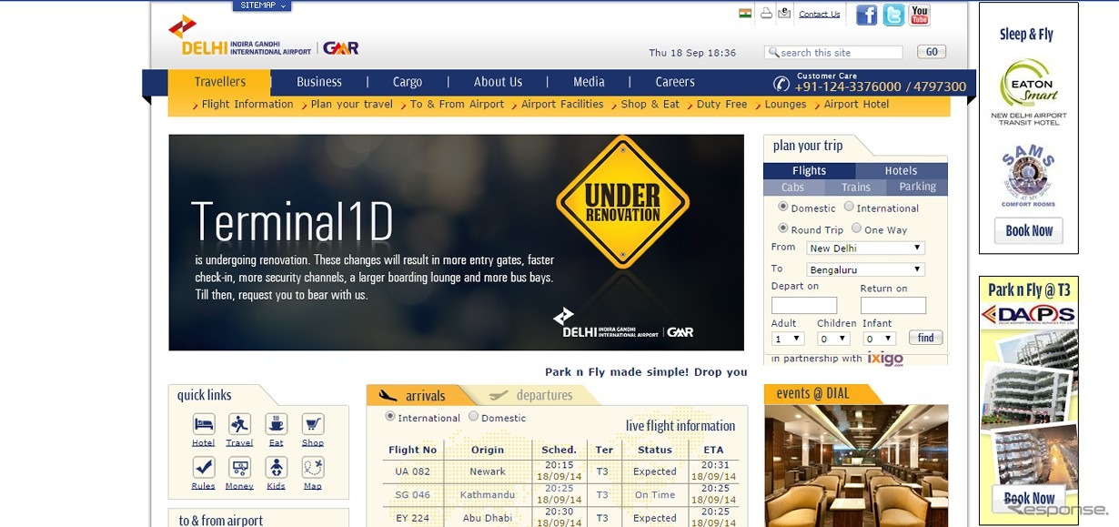Open the Business main menu
Image resolution: width=1119 pixels, height=527 pixels.
point(319,82)
